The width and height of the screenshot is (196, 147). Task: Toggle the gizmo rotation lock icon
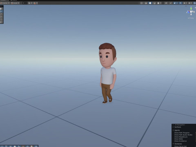coord(195,7)
